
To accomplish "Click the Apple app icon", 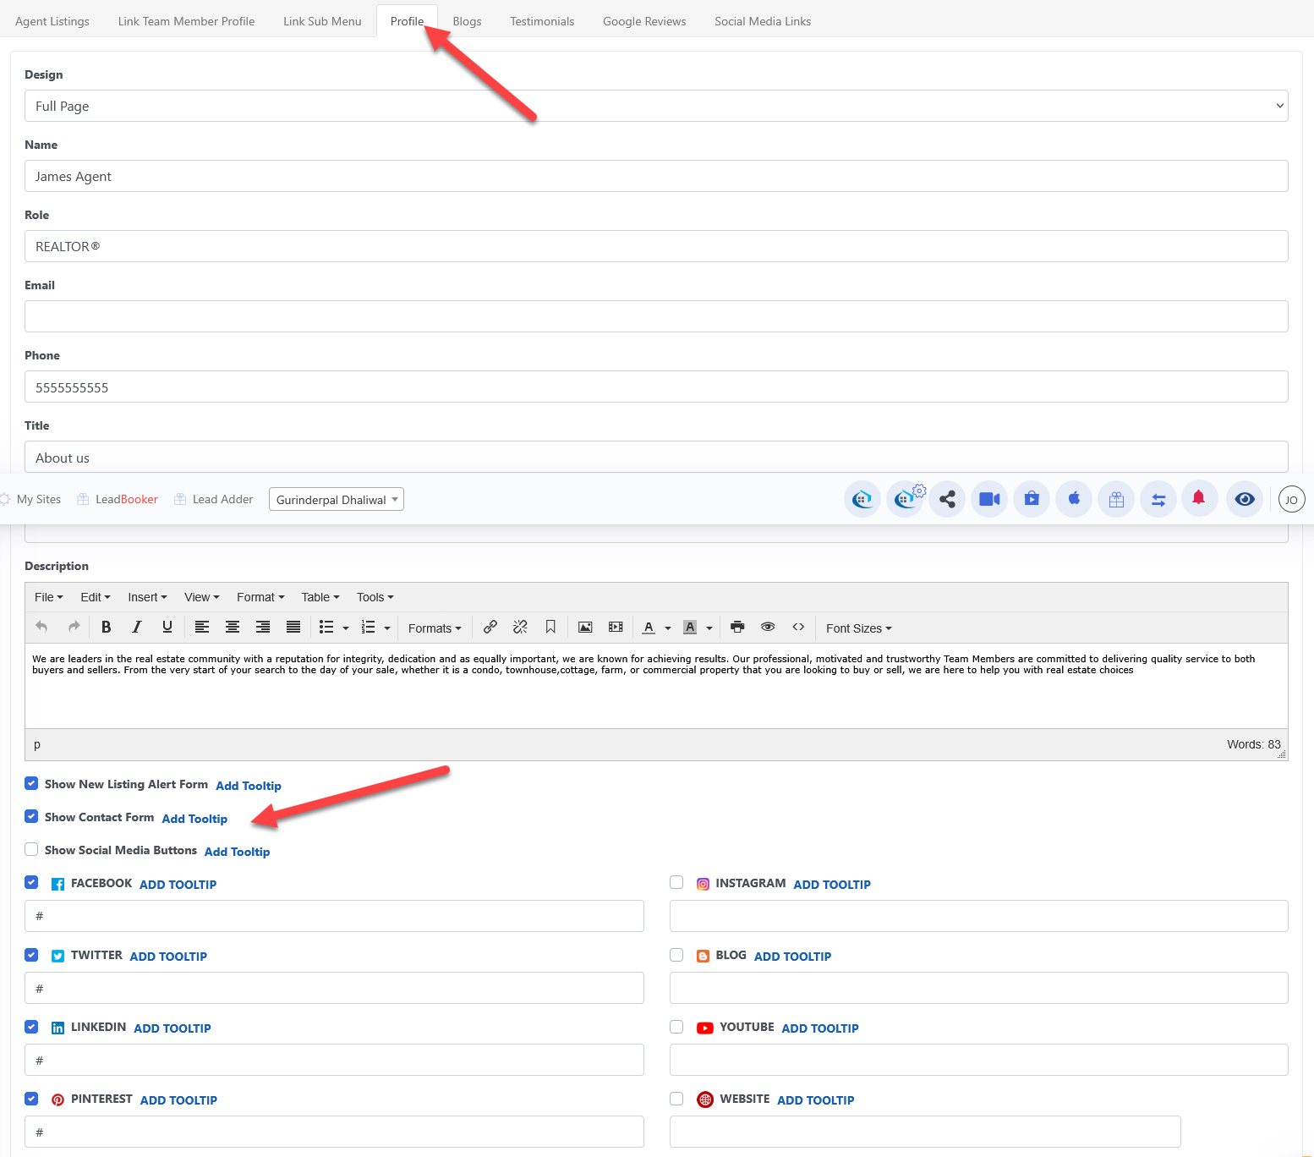I will coord(1074,499).
